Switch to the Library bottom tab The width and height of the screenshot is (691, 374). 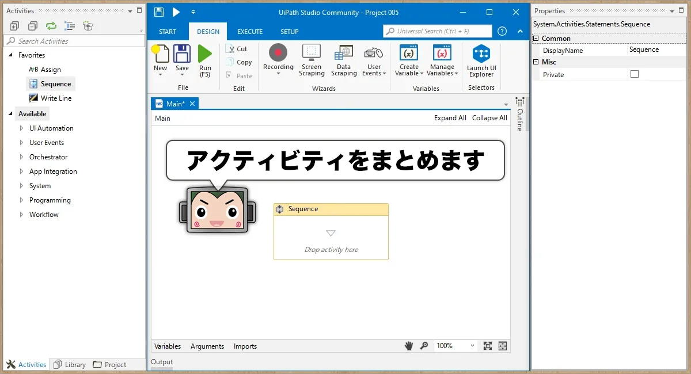point(69,365)
